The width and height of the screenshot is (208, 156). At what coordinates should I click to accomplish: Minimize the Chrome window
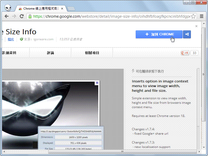pyautogui.click(x=186, y=2)
